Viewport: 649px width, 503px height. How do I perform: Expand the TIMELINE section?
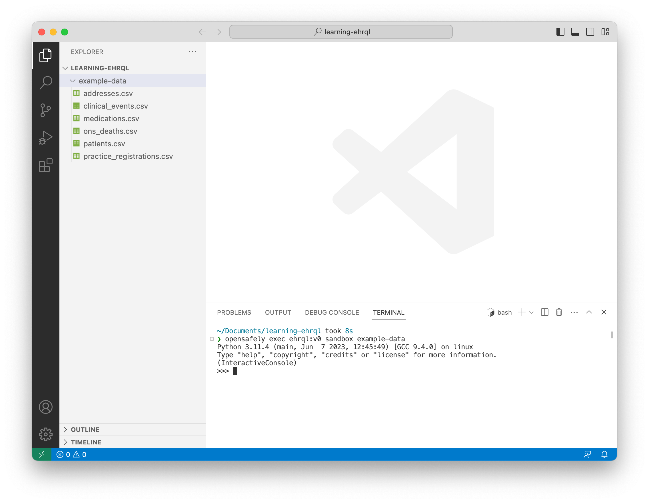(x=86, y=442)
